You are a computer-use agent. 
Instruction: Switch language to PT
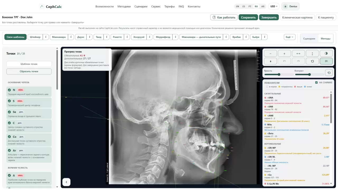click(x=250, y=6)
